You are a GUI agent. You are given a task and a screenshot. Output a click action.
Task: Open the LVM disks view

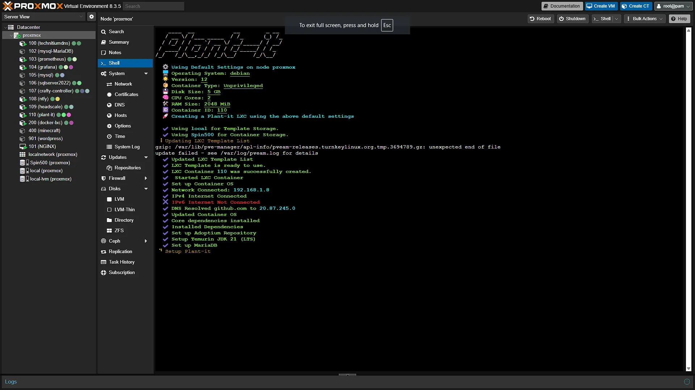click(125, 199)
